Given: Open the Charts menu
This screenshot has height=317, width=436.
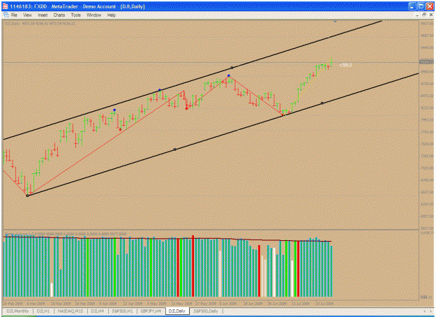Looking at the screenshot, I should tap(59, 15).
